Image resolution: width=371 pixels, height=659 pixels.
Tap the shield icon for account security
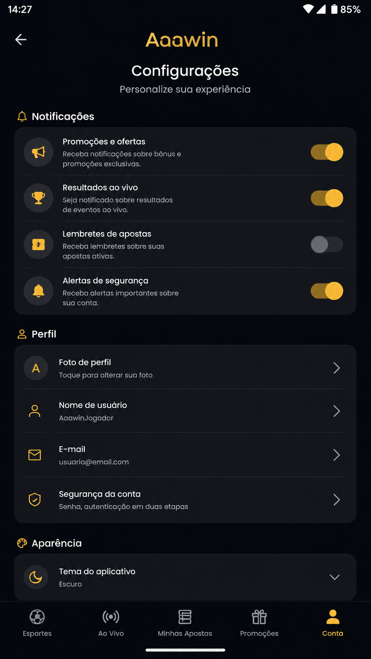tap(35, 499)
